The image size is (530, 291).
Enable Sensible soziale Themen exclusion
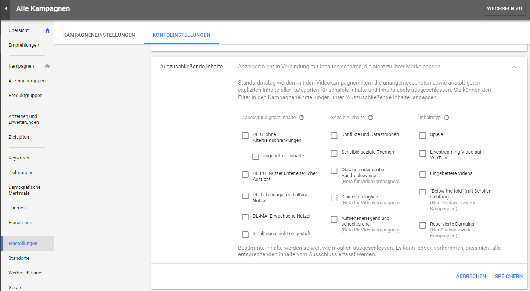click(x=334, y=153)
